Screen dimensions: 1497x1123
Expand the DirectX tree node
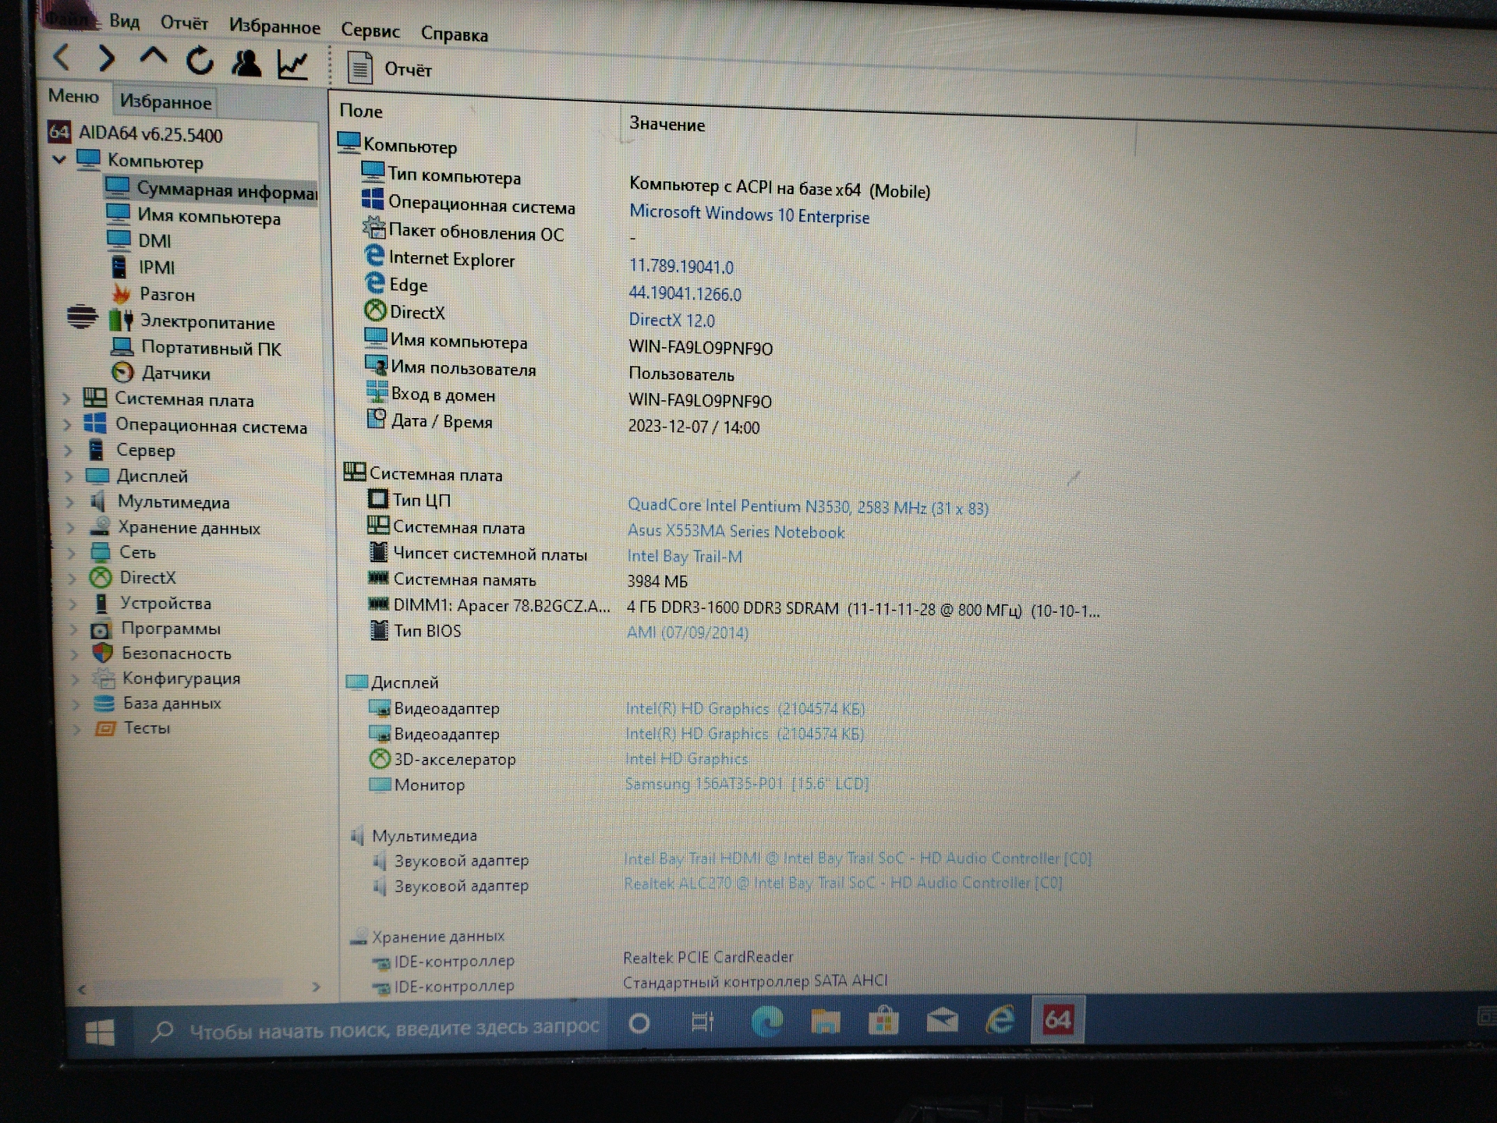(x=73, y=578)
